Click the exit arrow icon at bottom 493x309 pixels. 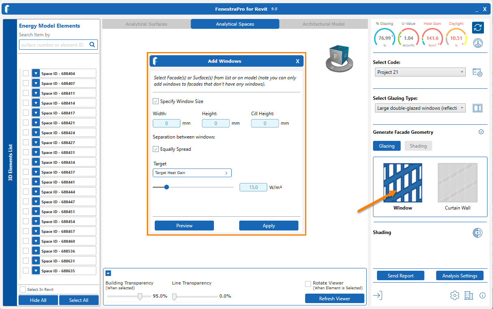point(378,295)
